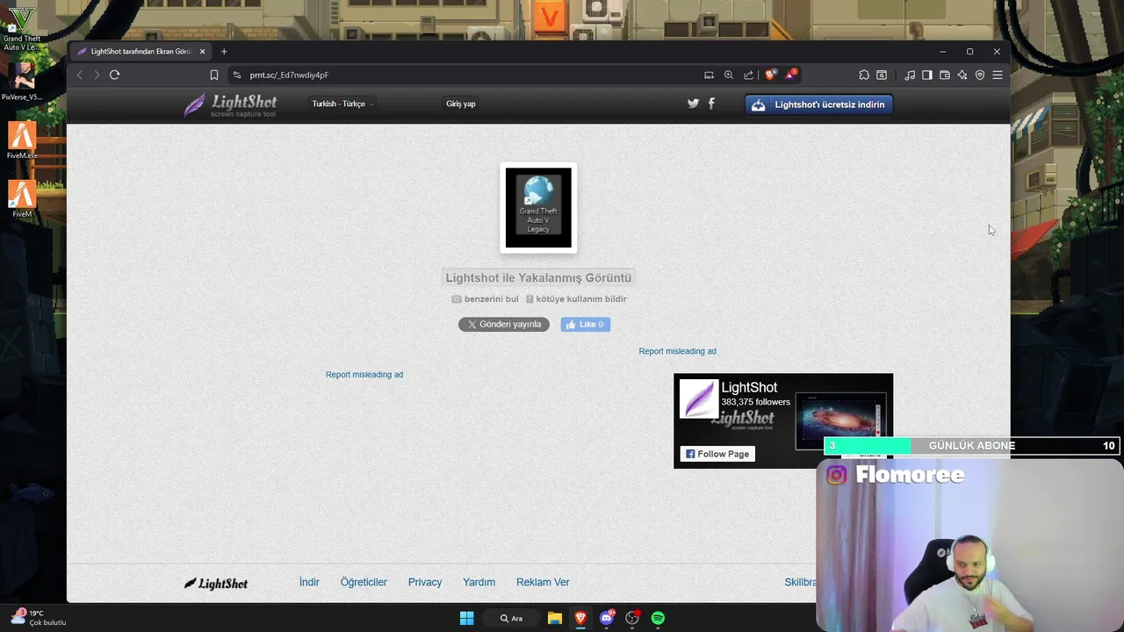Viewport: 1124px width, 632px height.
Task: Click the address bar URL prnt.sc
Action: coord(289,75)
